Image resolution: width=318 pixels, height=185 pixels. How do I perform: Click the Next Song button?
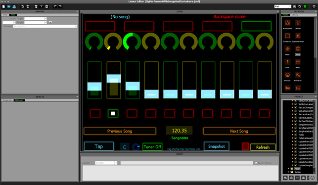pyautogui.click(x=239, y=131)
